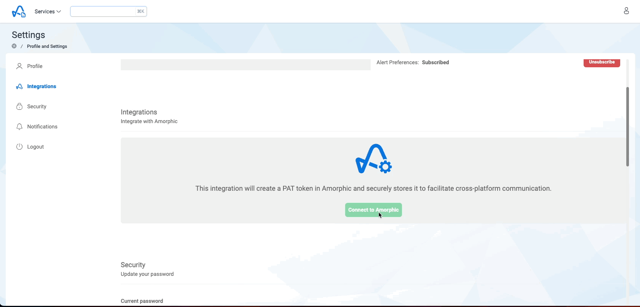This screenshot has height=307, width=640.
Task: Focus the top search input field
Action: coord(109,11)
